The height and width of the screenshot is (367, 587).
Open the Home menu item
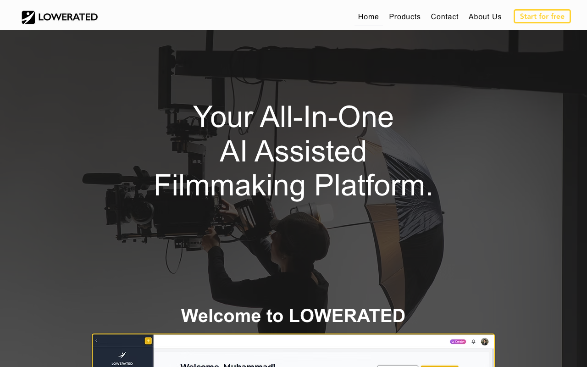coord(368,17)
